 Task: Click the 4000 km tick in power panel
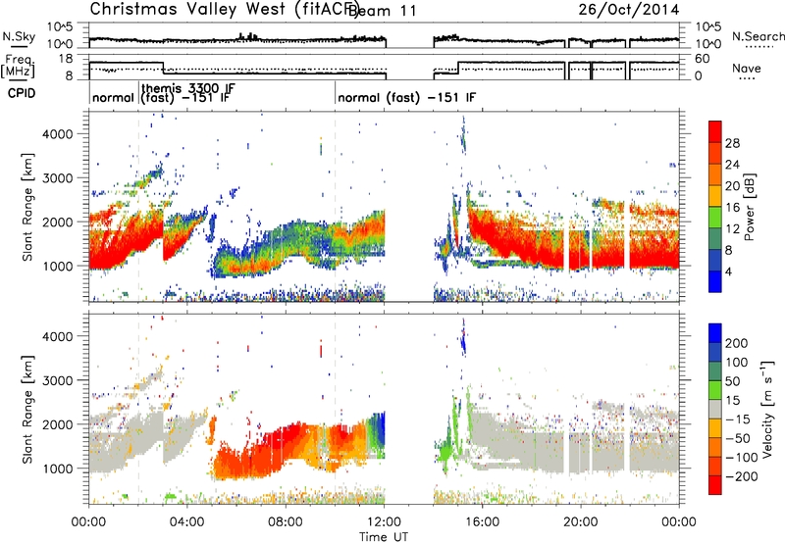[58, 134]
